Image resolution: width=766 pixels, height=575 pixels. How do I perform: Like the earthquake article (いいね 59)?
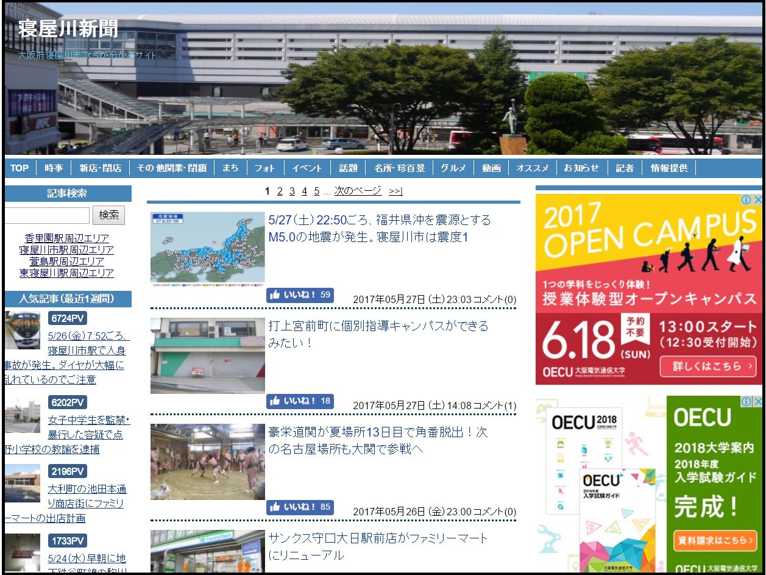(300, 295)
